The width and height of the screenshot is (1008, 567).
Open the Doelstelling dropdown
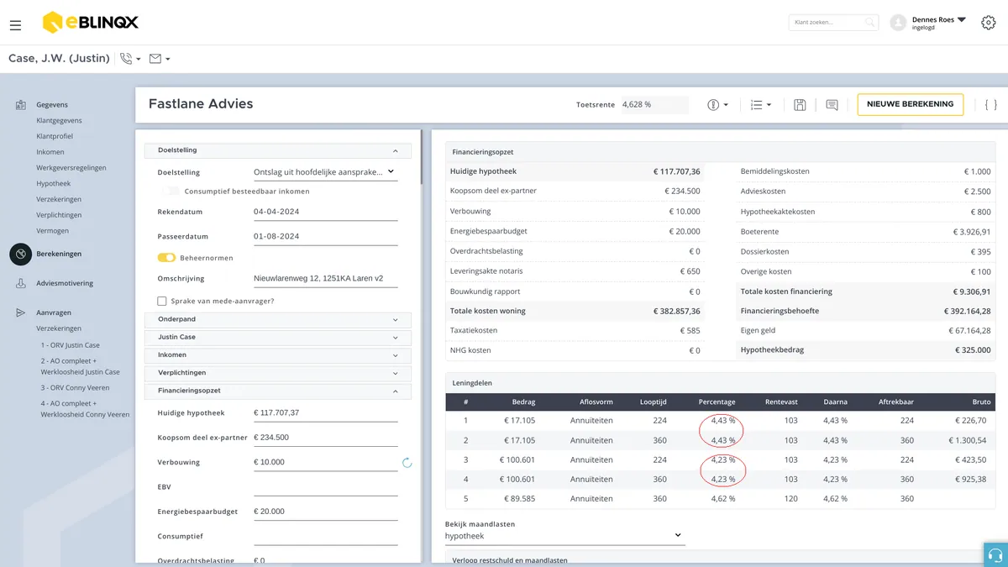[x=325, y=172]
